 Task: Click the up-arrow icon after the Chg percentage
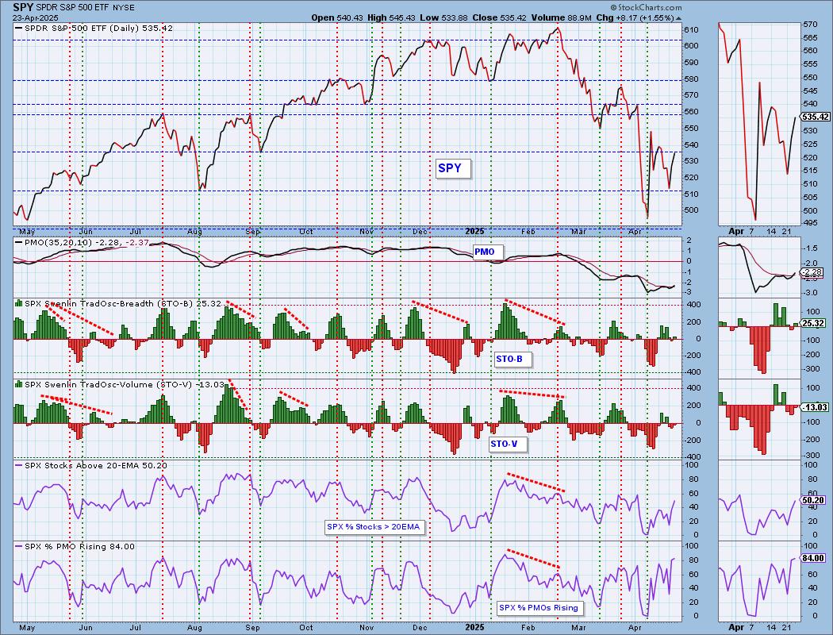(678, 18)
